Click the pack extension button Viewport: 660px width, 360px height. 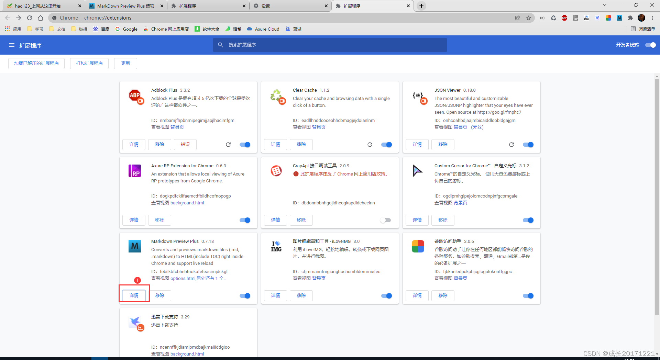pos(89,64)
